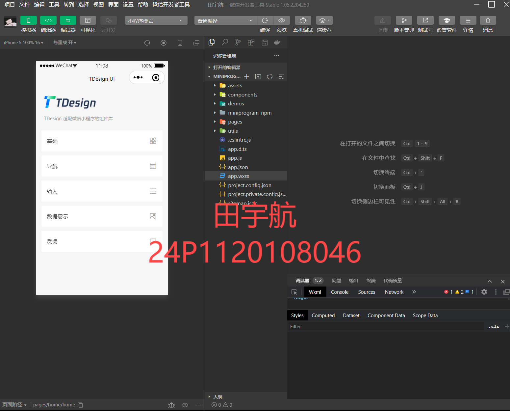Open the 项目 menu

click(10, 5)
